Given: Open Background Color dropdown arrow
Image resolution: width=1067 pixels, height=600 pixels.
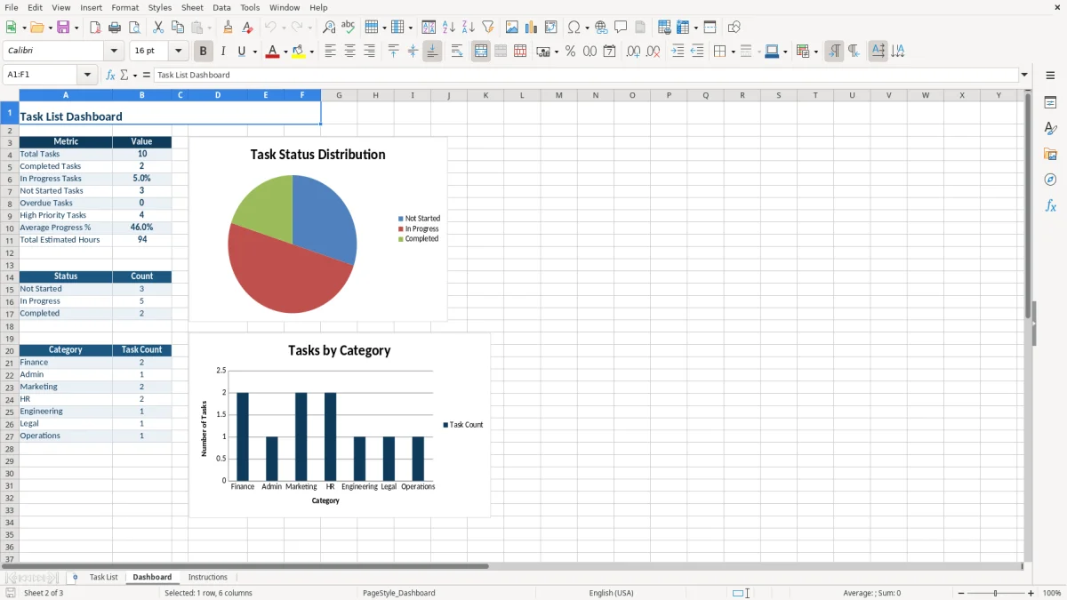Looking at the screenshot, I should 312,52.
